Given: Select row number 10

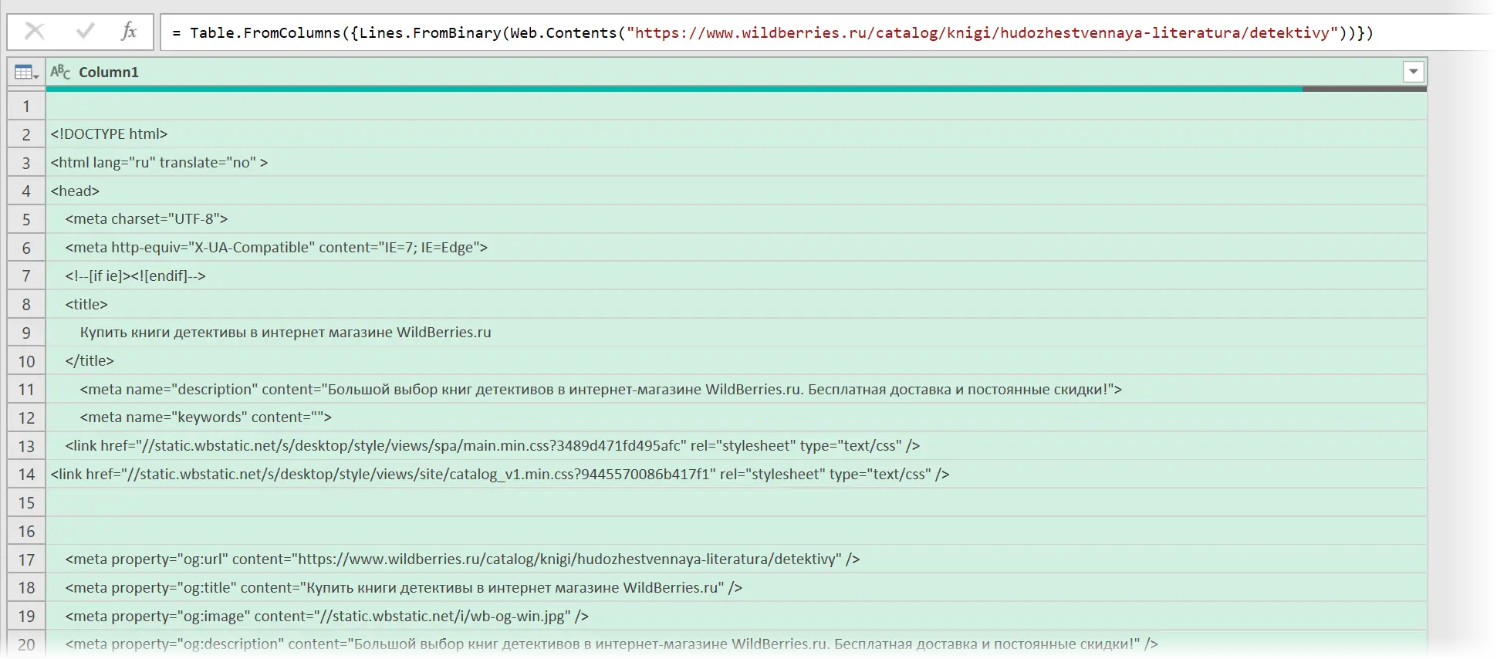Looking at the screenshot, I should tap(26, 361).
